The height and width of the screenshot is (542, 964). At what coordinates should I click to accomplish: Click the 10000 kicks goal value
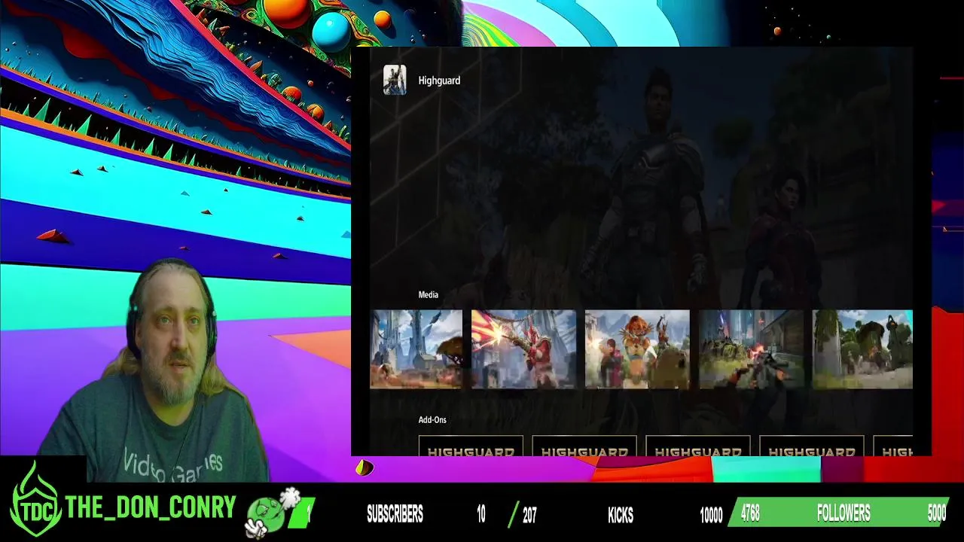711,515
